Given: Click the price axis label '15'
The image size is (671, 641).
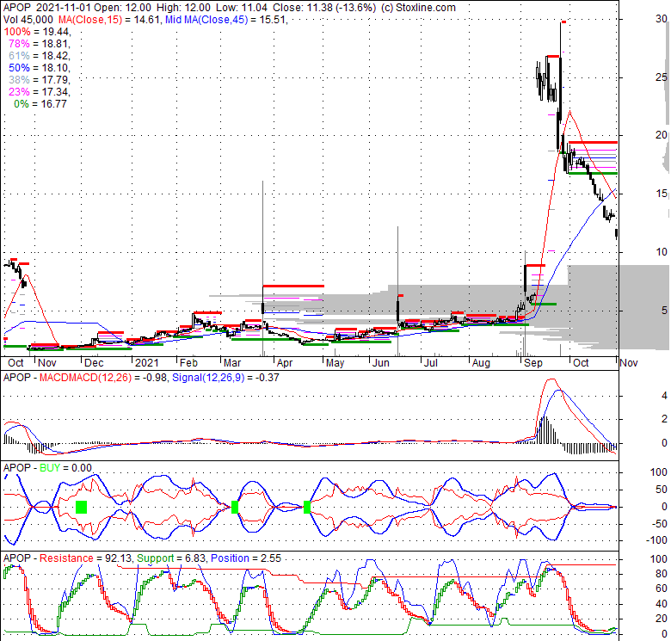Looking at the screenshot, I should 662,194.
